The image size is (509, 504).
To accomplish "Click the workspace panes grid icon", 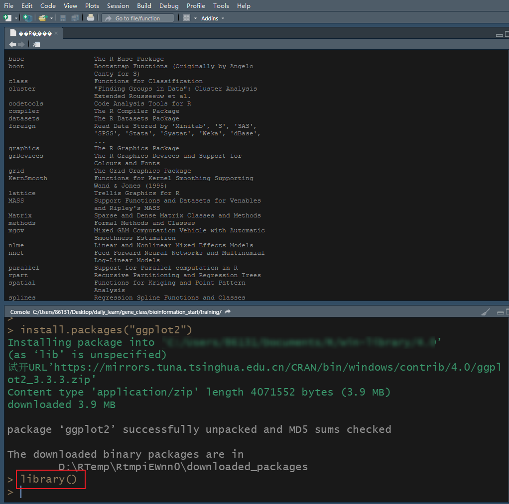I will (187, 18).
